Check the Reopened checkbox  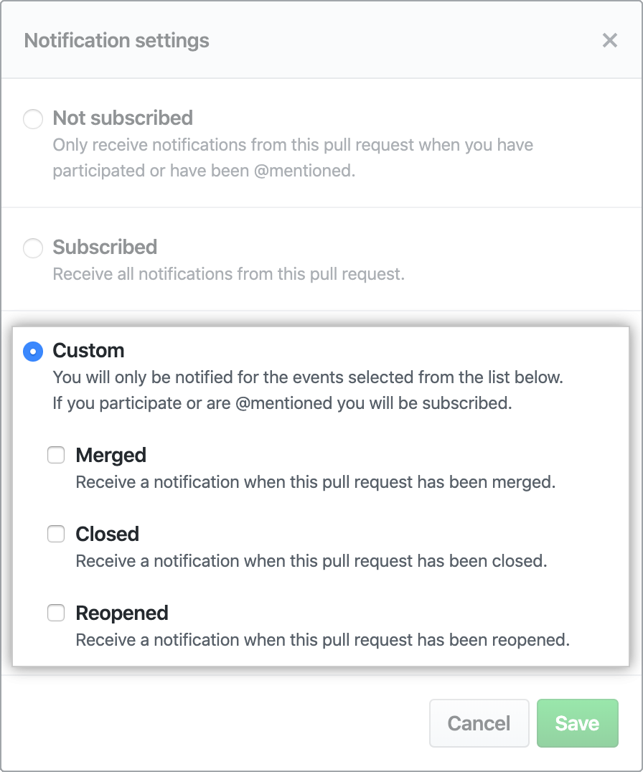click(x=56, y=613)
